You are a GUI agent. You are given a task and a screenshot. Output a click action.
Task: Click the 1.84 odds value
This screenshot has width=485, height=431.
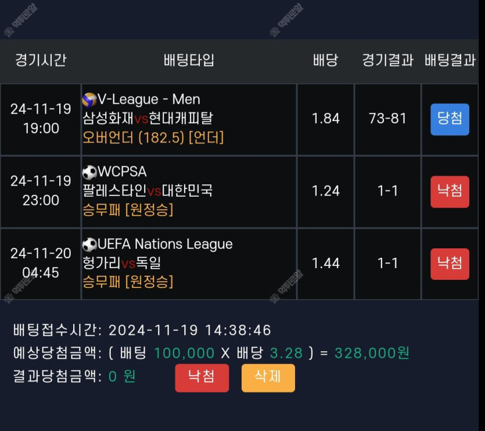[325, 118]
